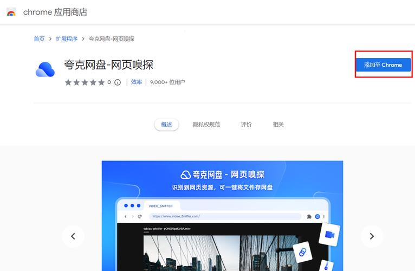Viewport: 415px width, 271px height.
Task: Switch to the 隐私权规范 tab
Action: (206, 124)
